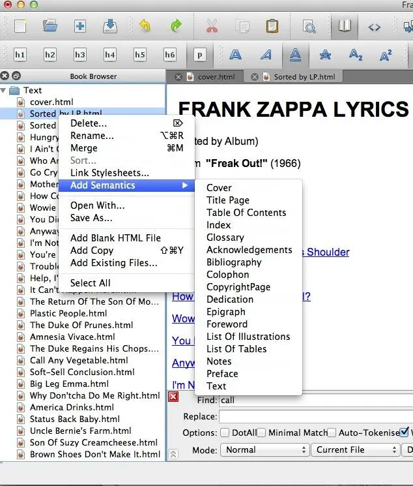Collapse find panel with chevron button
The image size is (413, 486).
pyautogui.click(x=173, y=455)
